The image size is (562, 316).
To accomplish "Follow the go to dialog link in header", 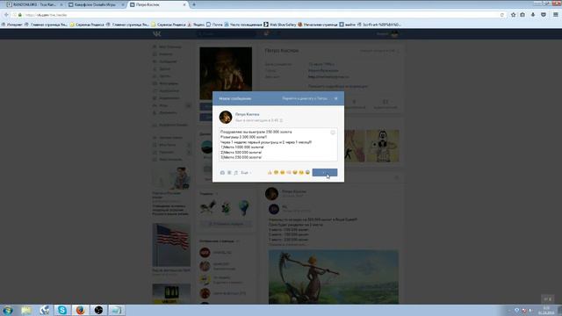I will click(x=305, y=98).
